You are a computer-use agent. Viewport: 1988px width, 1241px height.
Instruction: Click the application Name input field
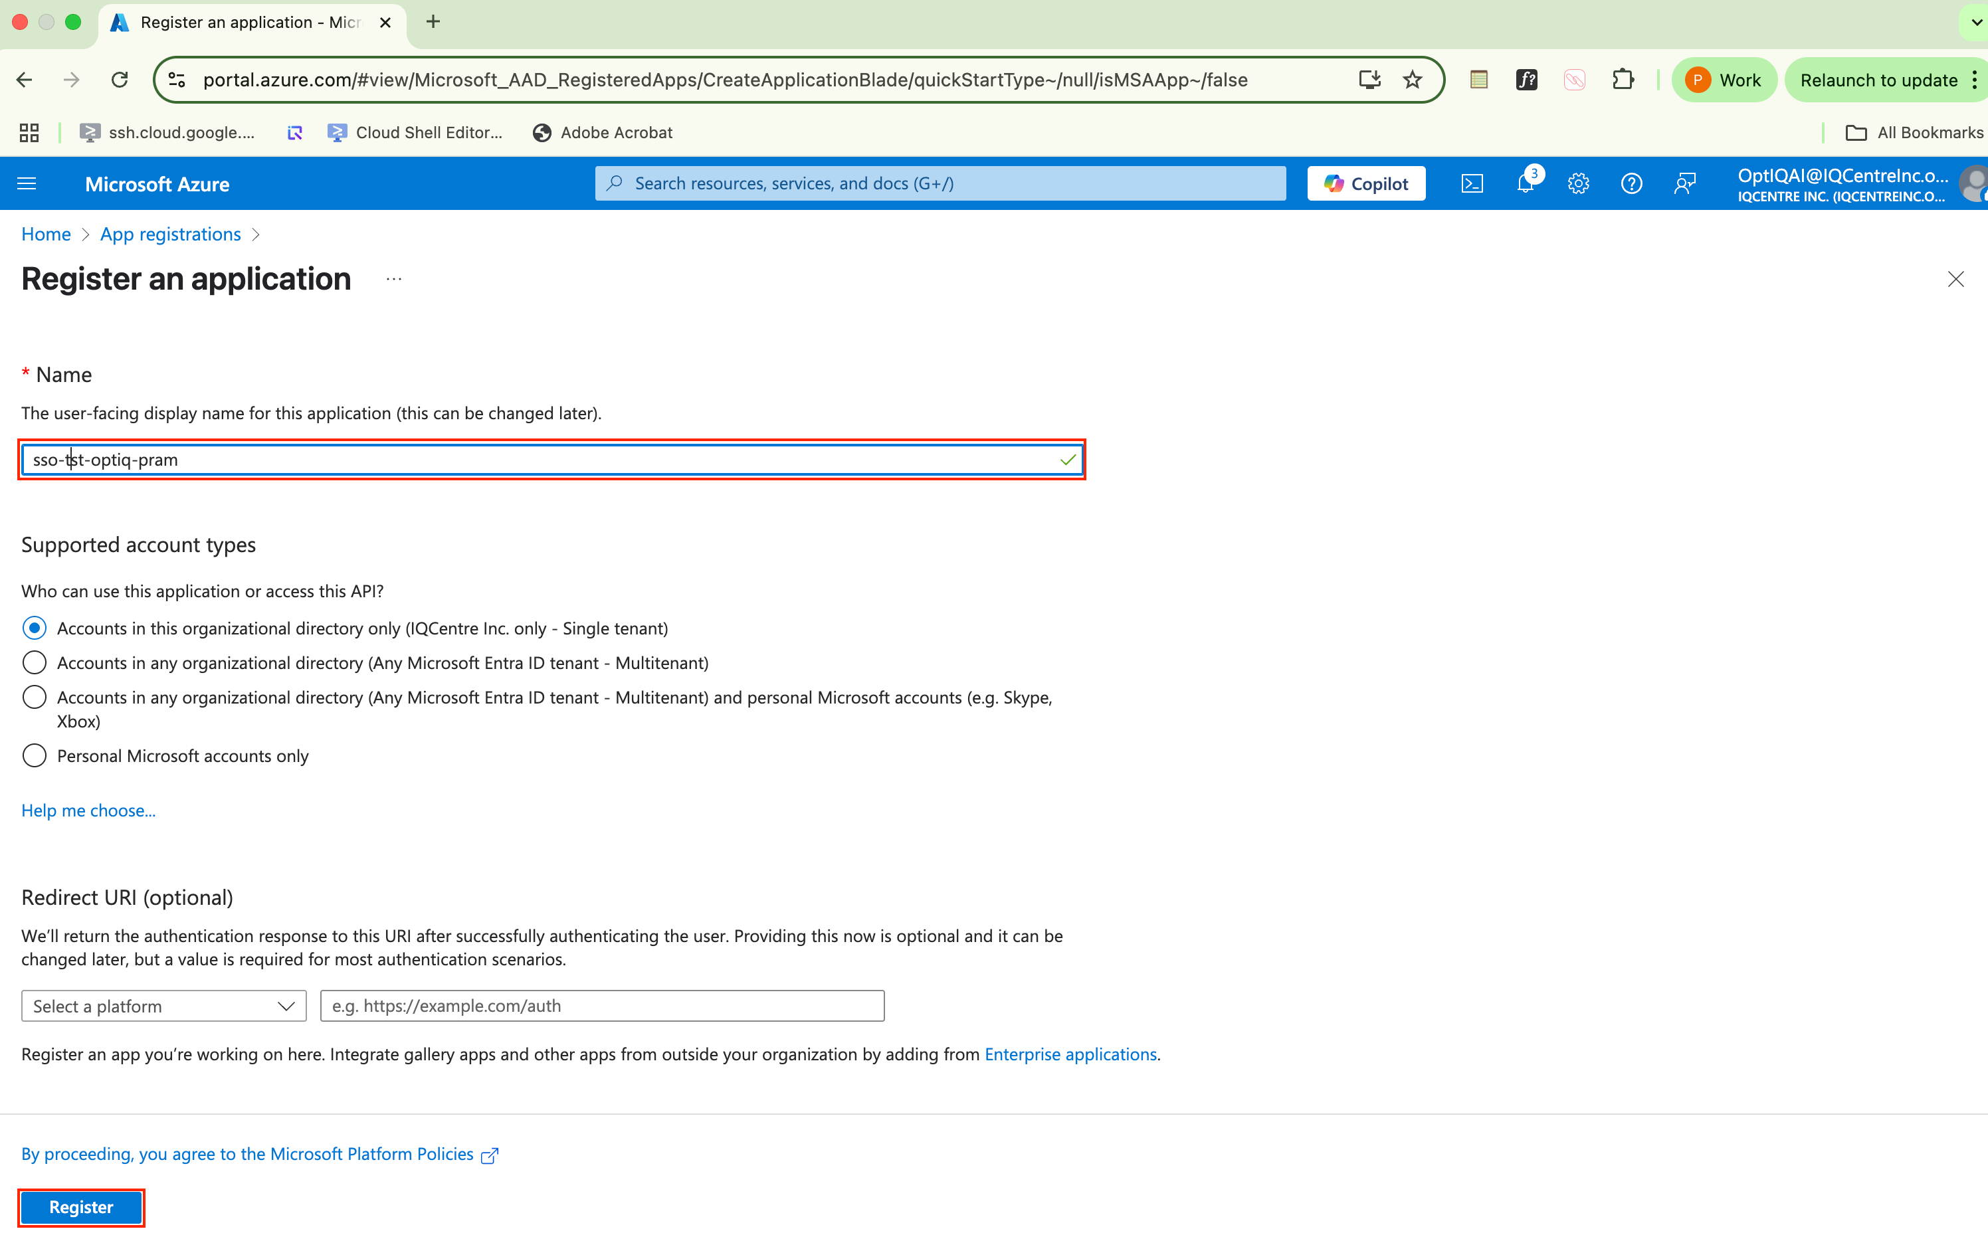pyautogui.click(x=551, y=460)
